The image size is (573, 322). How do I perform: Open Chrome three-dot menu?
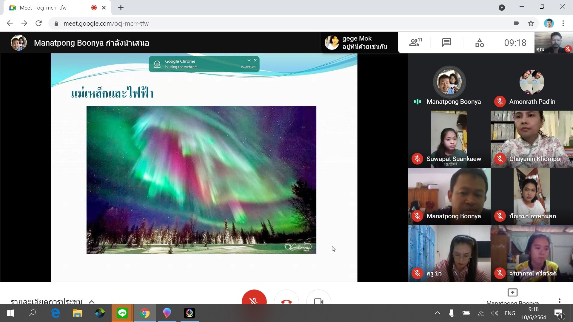[563, 23]
